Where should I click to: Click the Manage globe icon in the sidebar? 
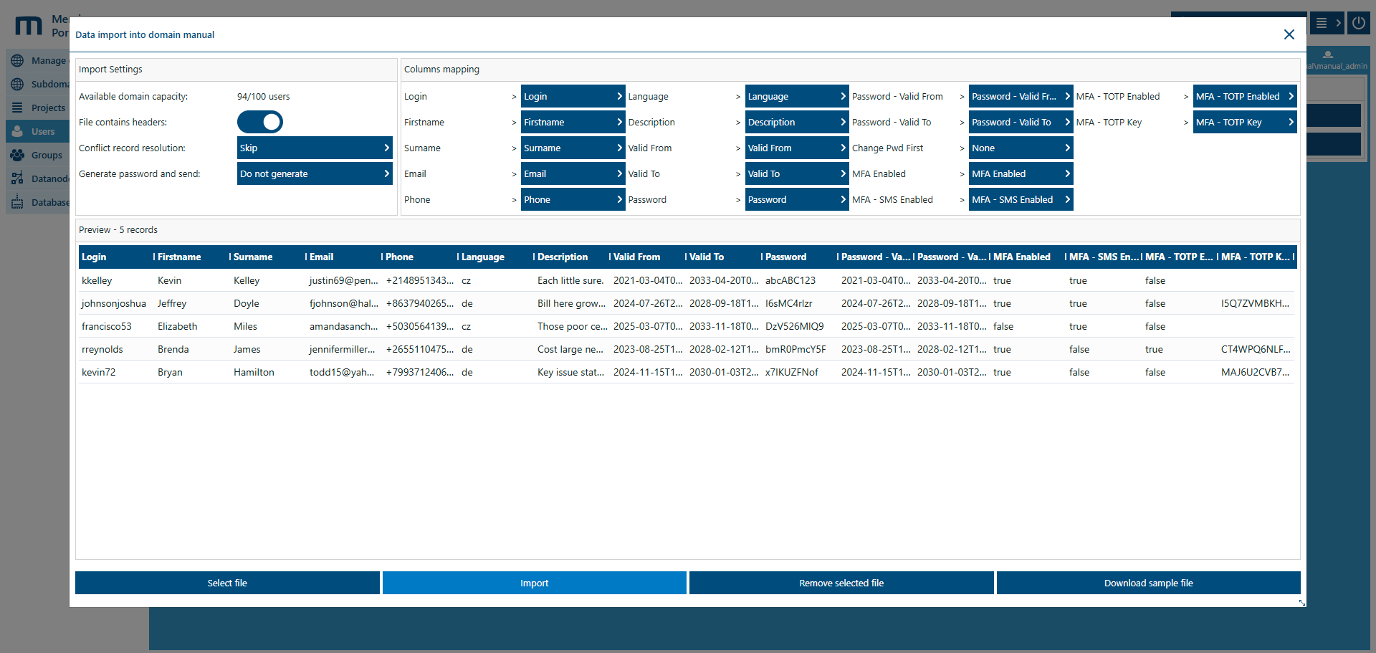18,61
